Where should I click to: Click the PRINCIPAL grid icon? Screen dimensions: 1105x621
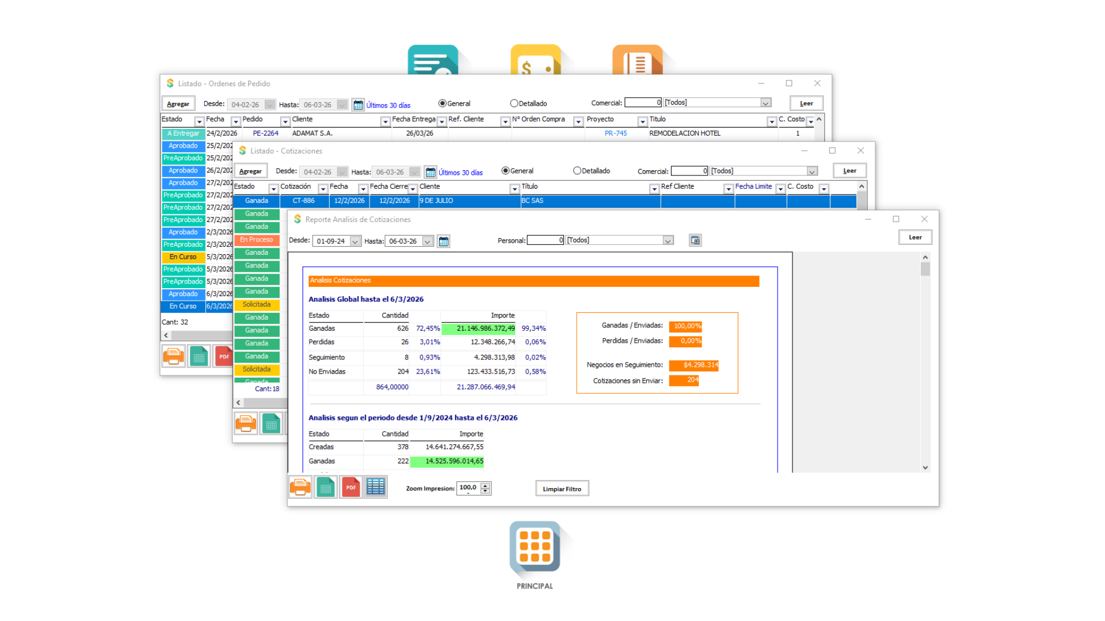point(535,547)
